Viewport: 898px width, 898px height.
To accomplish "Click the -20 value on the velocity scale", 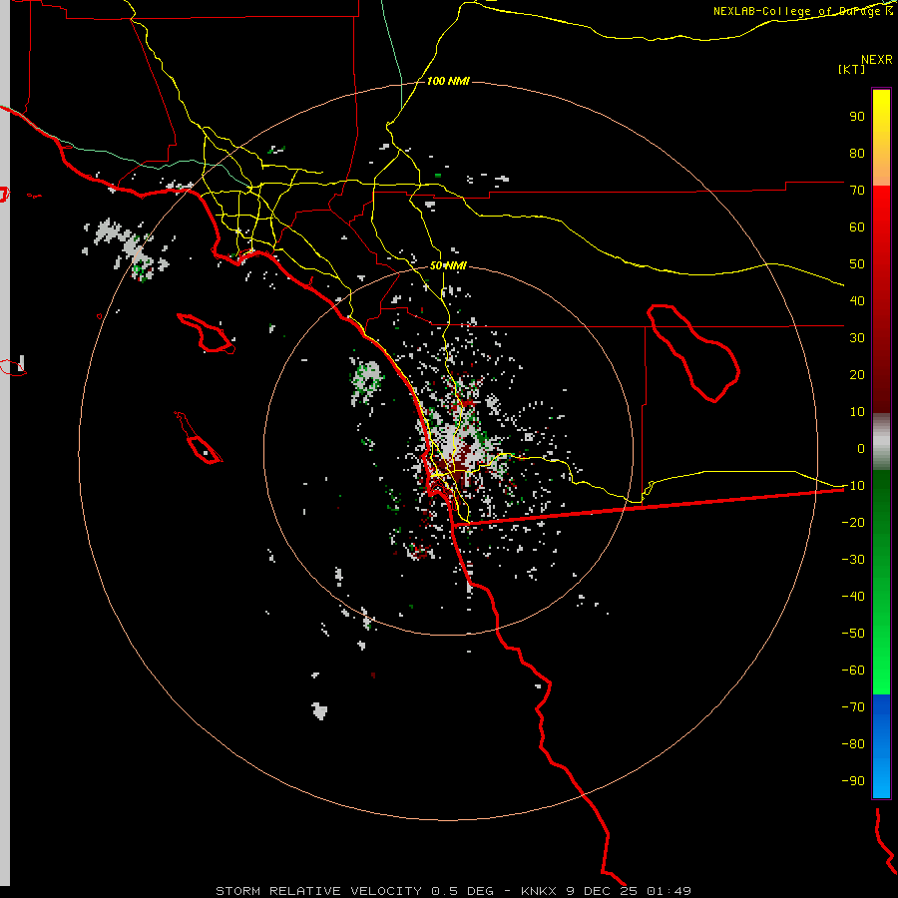I will 853,523.
